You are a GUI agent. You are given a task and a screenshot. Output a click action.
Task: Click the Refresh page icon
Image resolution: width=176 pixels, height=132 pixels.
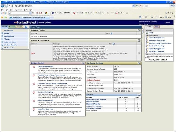click(x=137, y=6)
